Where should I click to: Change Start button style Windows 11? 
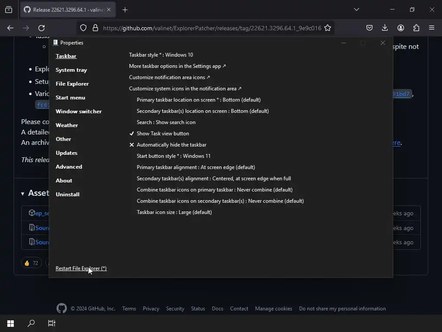click(174, 156)
